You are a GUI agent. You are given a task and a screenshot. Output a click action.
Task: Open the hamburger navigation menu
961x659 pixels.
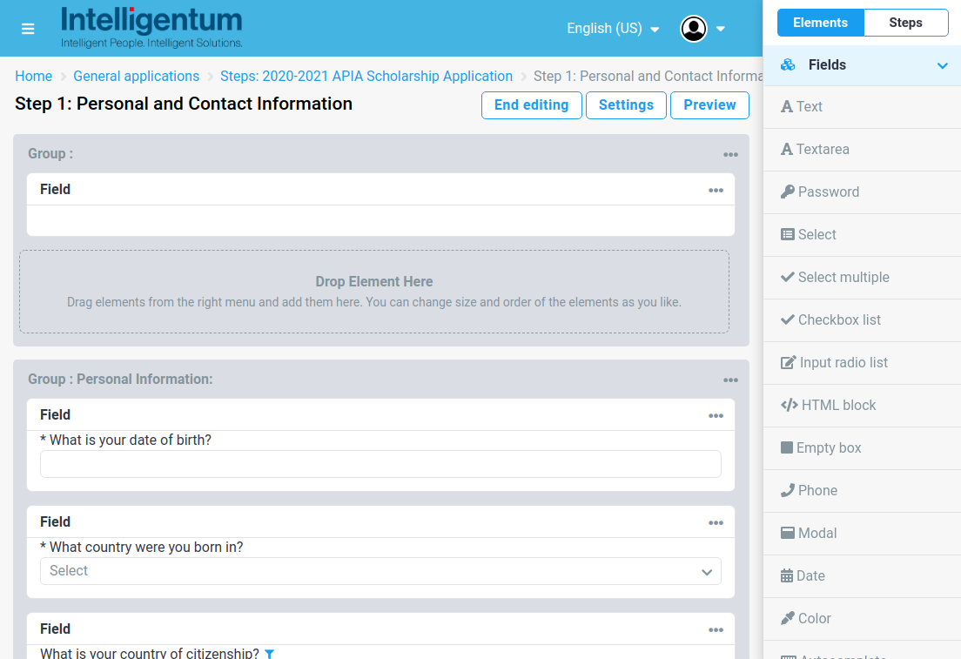[28, 29]
